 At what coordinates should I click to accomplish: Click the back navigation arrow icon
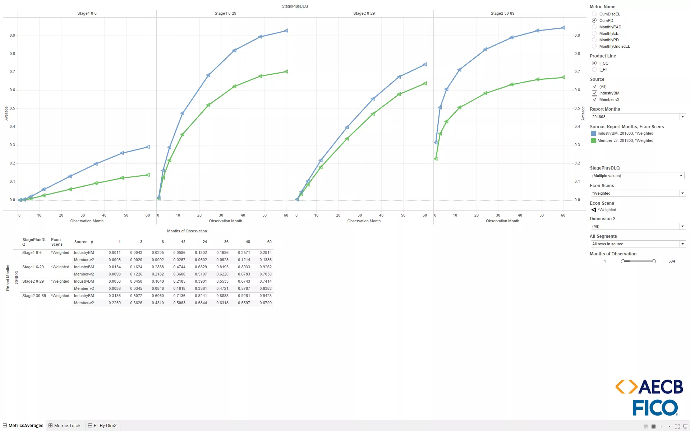pyautogui.click(x=662, y=426)
